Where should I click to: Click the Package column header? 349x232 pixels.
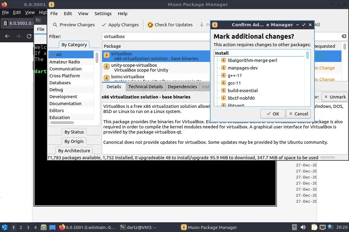pos(112,46)
